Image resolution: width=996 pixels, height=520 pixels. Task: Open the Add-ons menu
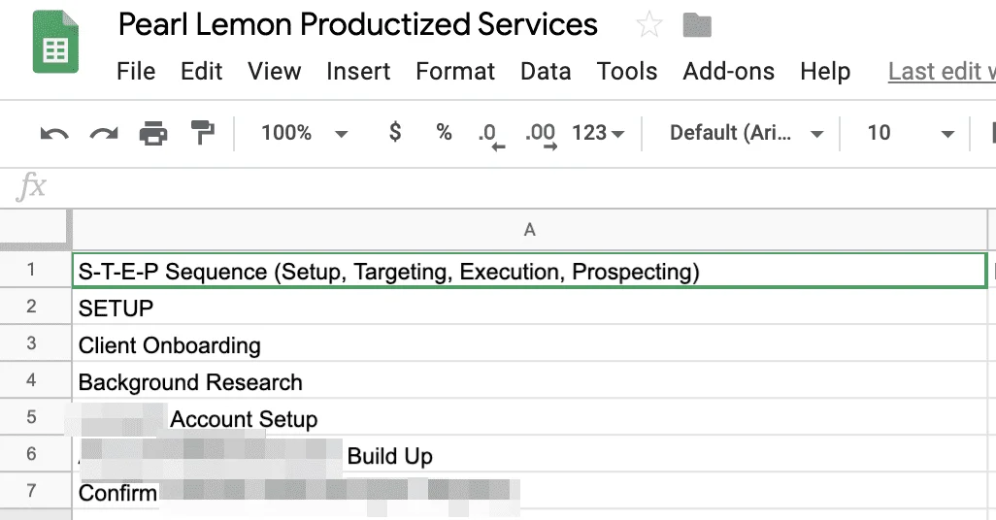coord(729,71)
